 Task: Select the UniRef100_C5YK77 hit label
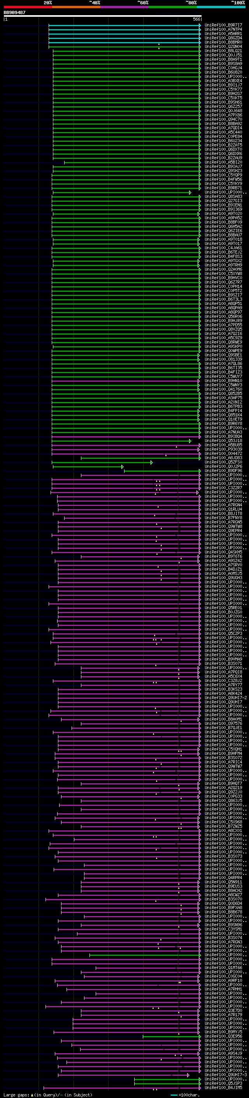(x=223, y=90)
